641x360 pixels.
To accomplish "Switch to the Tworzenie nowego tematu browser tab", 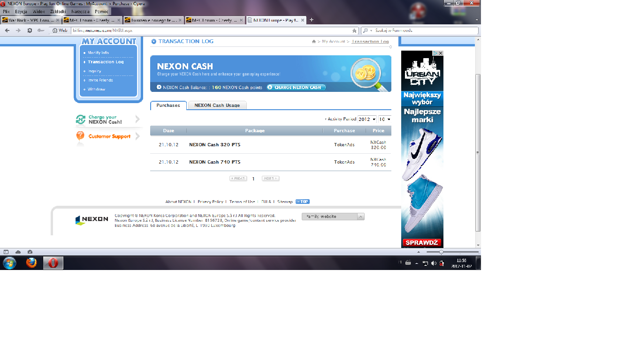I will click(154, 20).
